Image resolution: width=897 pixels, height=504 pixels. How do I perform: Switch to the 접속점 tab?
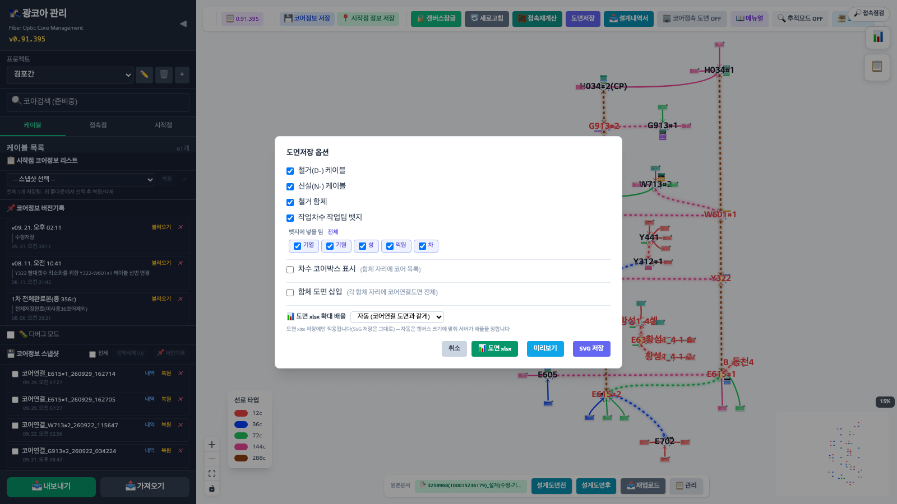pos(98,125)
